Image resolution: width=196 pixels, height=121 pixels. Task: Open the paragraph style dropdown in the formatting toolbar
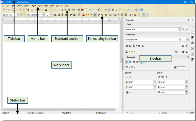18,15
